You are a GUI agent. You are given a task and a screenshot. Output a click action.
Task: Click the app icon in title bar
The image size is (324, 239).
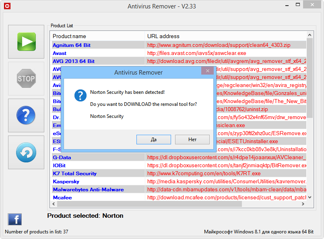pos(7,6)
